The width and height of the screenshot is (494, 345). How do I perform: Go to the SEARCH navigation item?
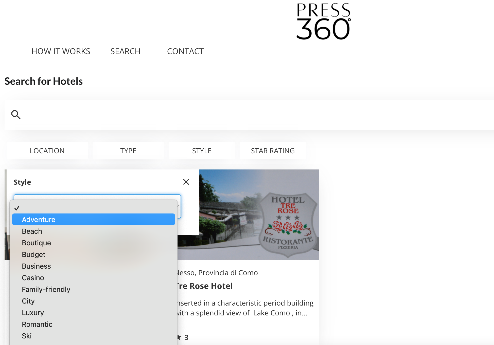(125, 51)
